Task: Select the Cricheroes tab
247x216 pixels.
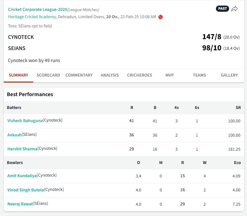Action: pos(140,75)
